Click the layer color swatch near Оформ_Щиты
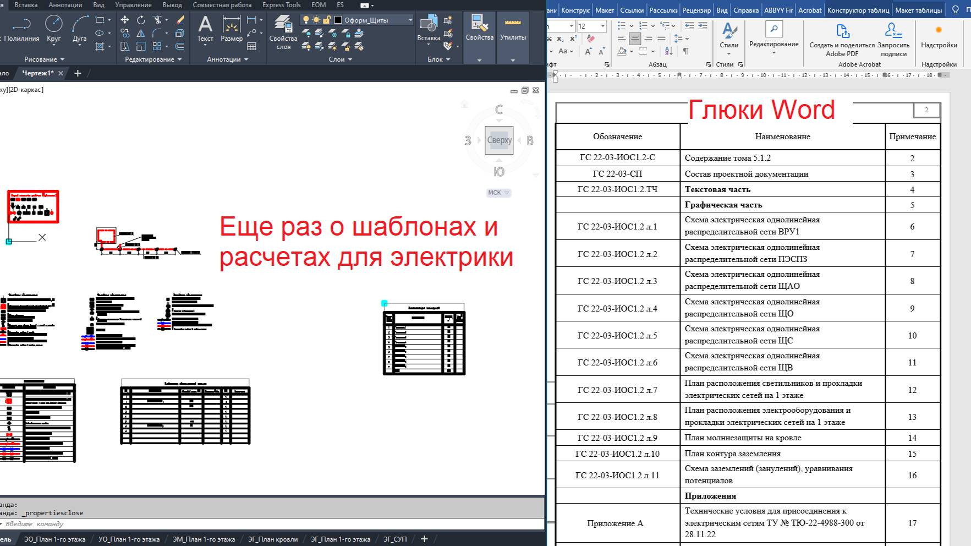971x546 pixels. point(338,19)
